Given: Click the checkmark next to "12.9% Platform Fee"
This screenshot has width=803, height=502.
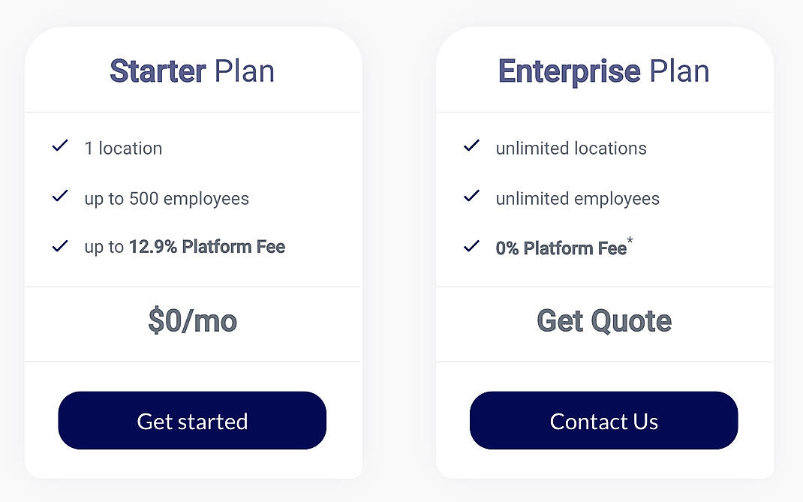Looking at the screenshot, I should (60, 245).
